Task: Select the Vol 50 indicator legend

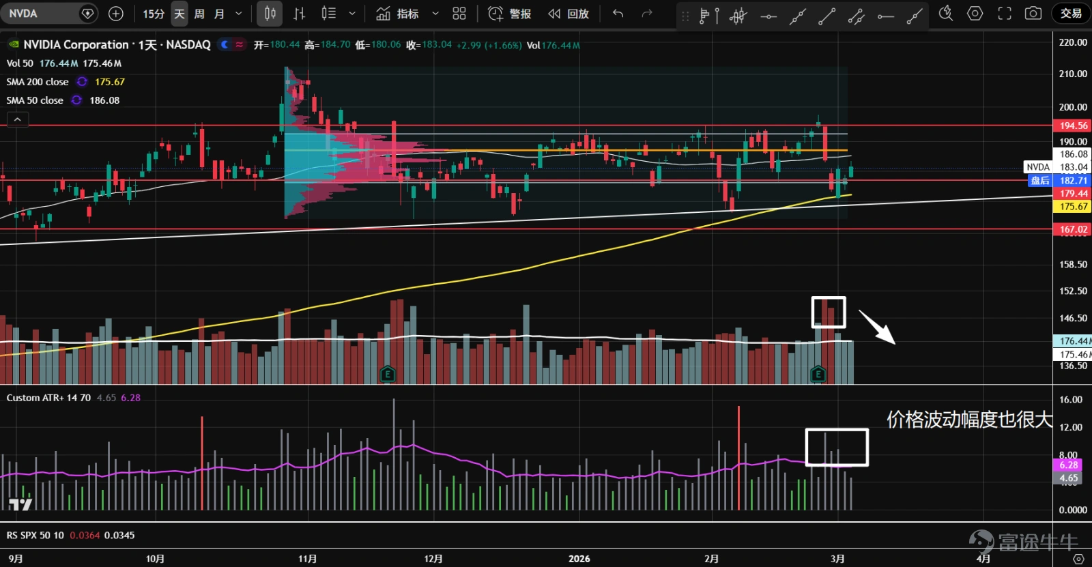Action: click(20, 63)
